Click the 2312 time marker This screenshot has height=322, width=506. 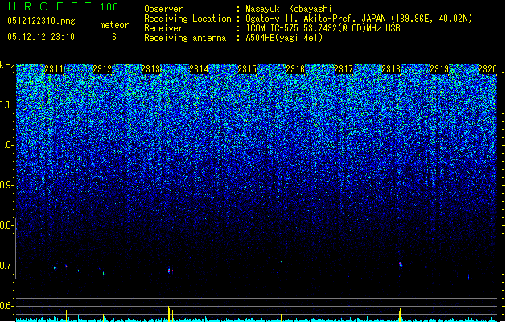pos(102,69)
